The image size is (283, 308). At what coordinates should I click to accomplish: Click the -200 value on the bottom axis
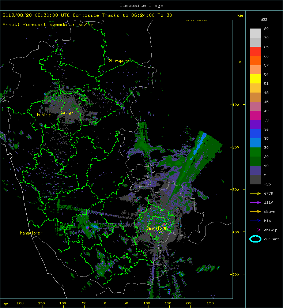point(19,303)
